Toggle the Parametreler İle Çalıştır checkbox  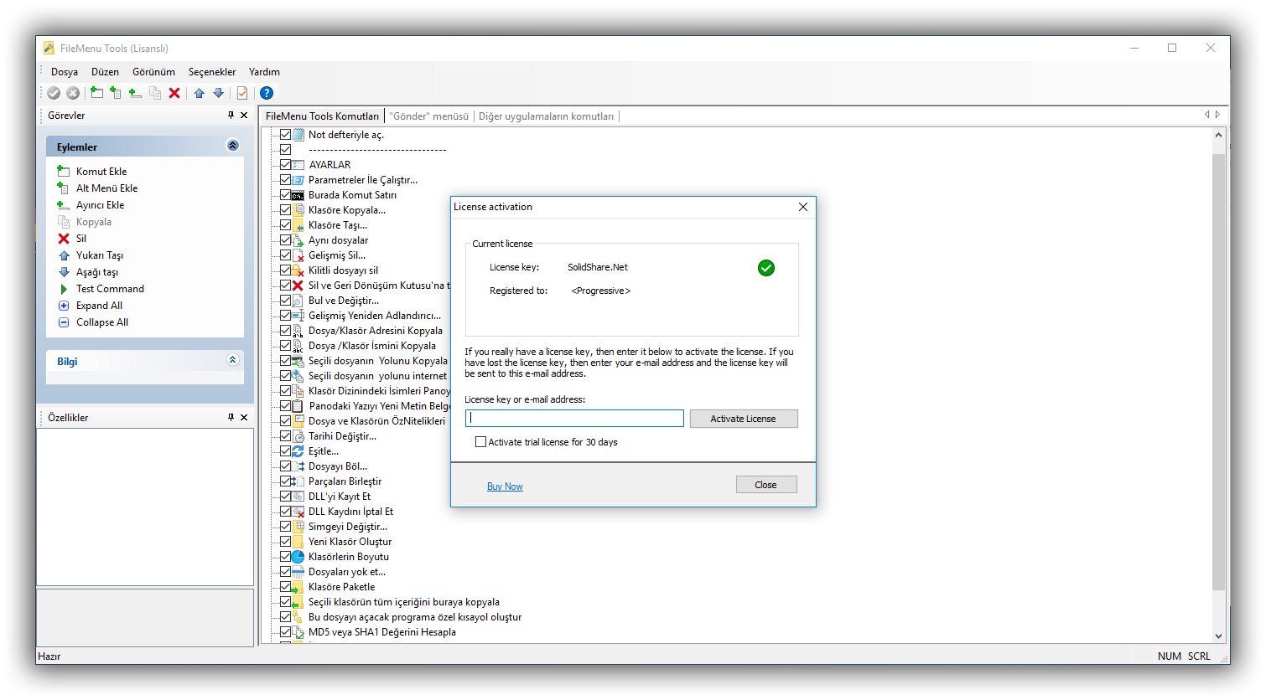[285, 180]
